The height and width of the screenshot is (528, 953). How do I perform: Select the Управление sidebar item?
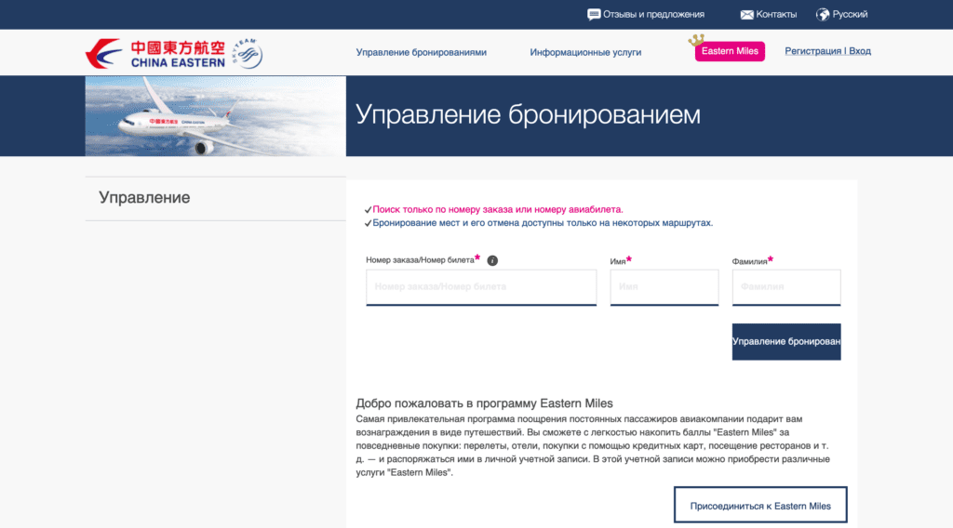[216, 198]
